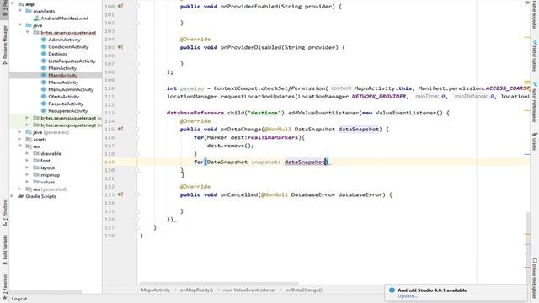Toggle code fold marker at line 113
Viewport: 539px width, 303px height.
pyautogui.click(x=137, y=113)
